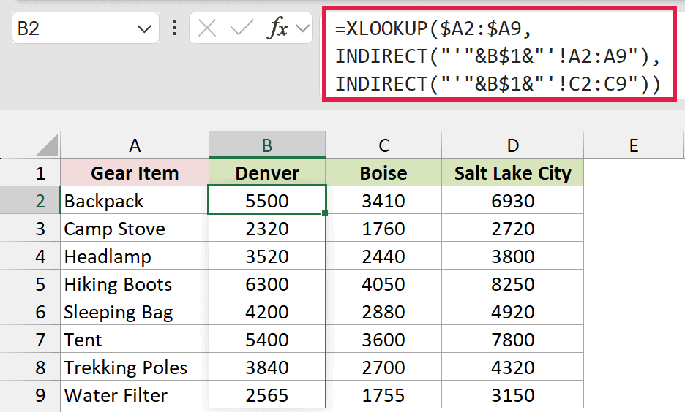Click Denver value 2565
685x412 pixels.
267,395
